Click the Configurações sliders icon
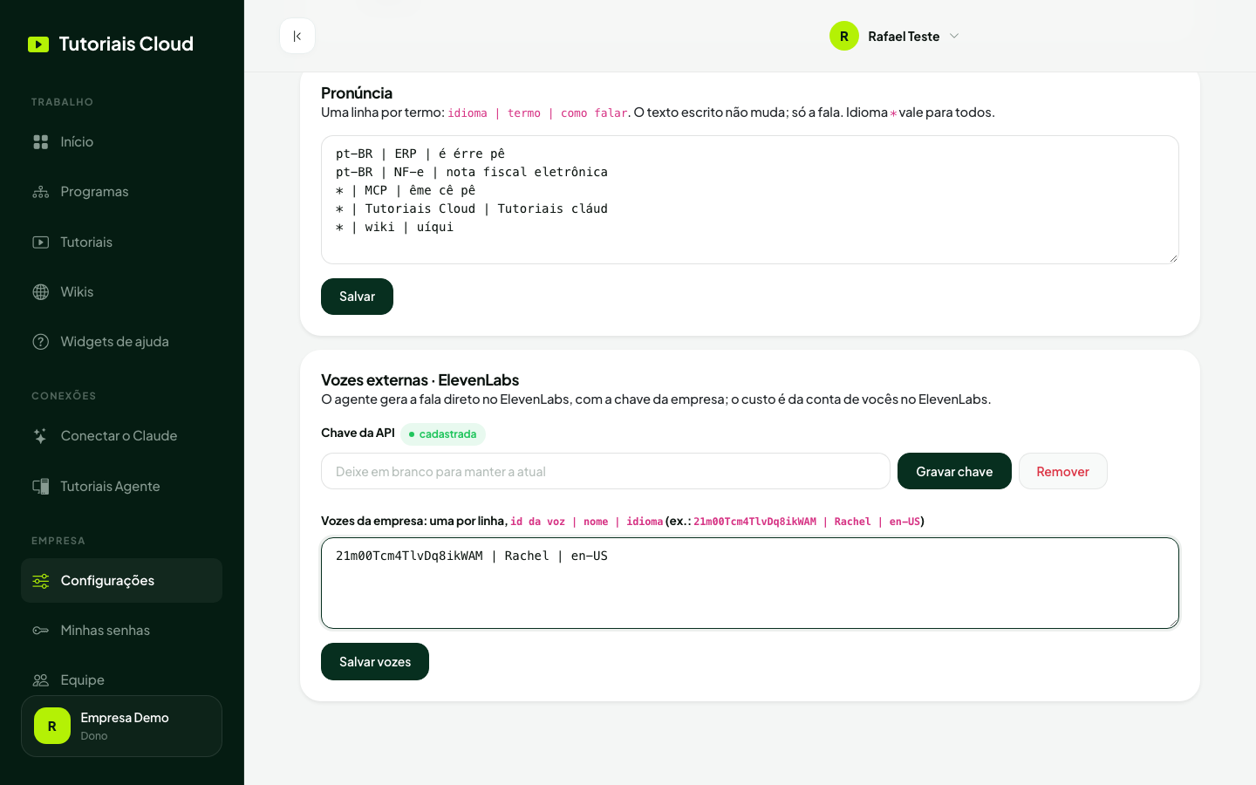 coord(41,581)
